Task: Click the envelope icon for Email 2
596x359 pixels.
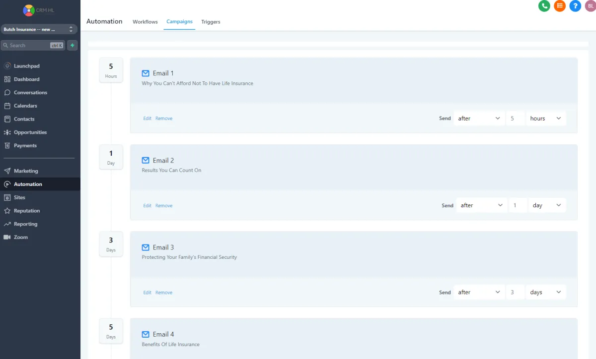Action: click(146, 160)
